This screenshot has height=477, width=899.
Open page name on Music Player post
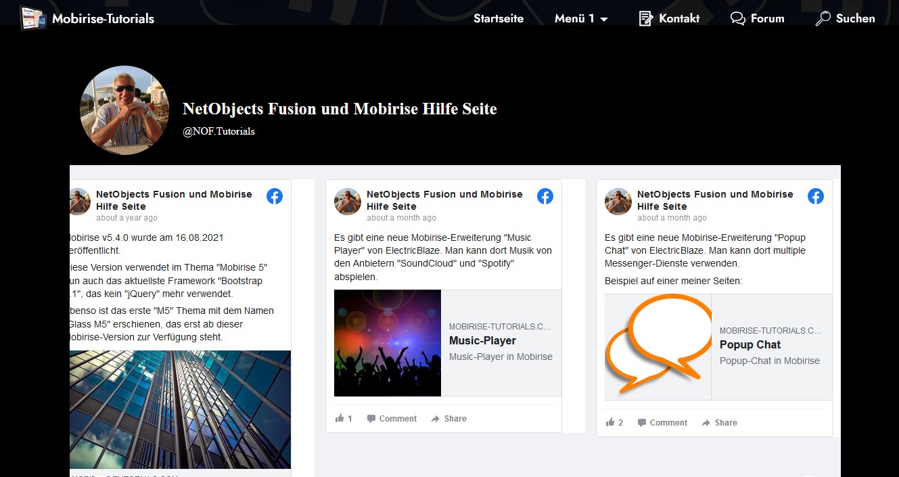pos(444,200)
